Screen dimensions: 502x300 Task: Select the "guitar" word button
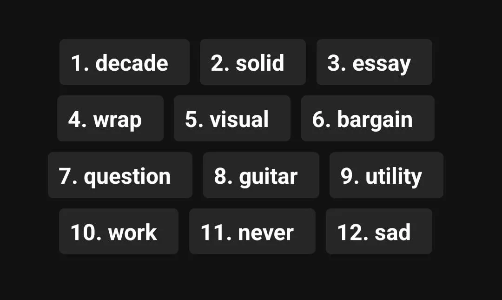click(x=261, y=175)
